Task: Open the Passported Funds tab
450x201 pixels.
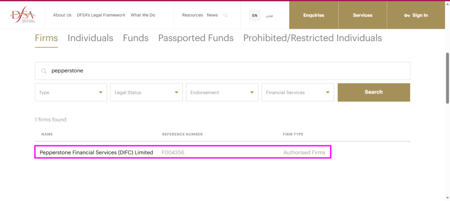Action: coord(196,38)
